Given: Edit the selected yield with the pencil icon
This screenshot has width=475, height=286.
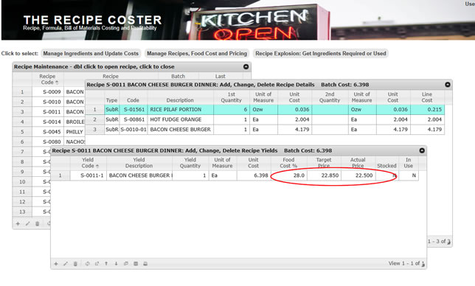Looking at the screenshot, I should [66, 264].
